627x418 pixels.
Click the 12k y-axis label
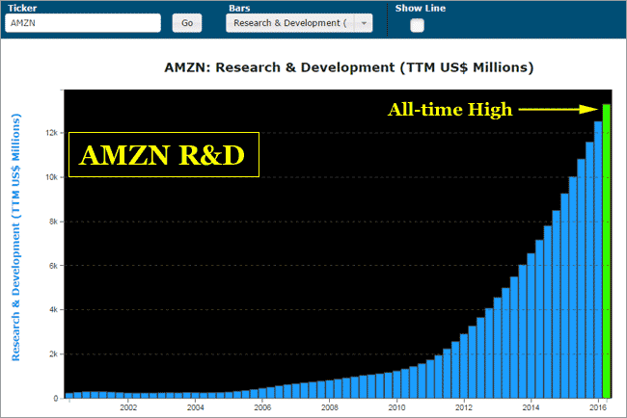click(51, 133)
